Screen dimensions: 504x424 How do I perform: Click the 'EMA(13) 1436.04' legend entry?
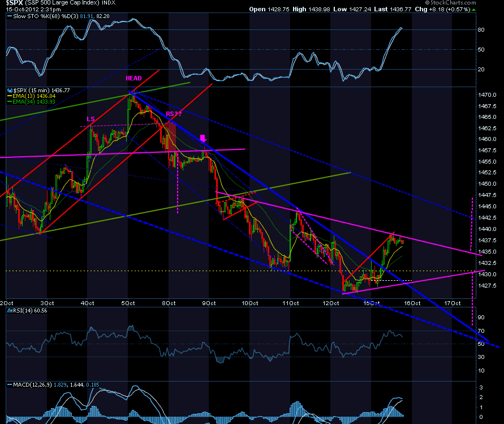(34, 96)
